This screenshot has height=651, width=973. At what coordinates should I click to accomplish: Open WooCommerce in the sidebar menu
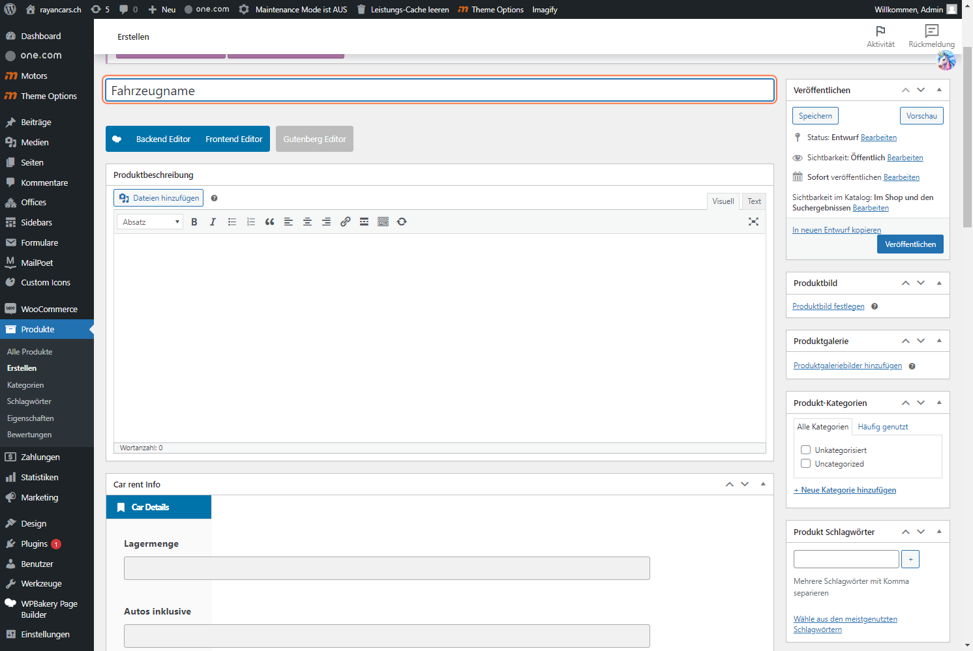point(47,309)
